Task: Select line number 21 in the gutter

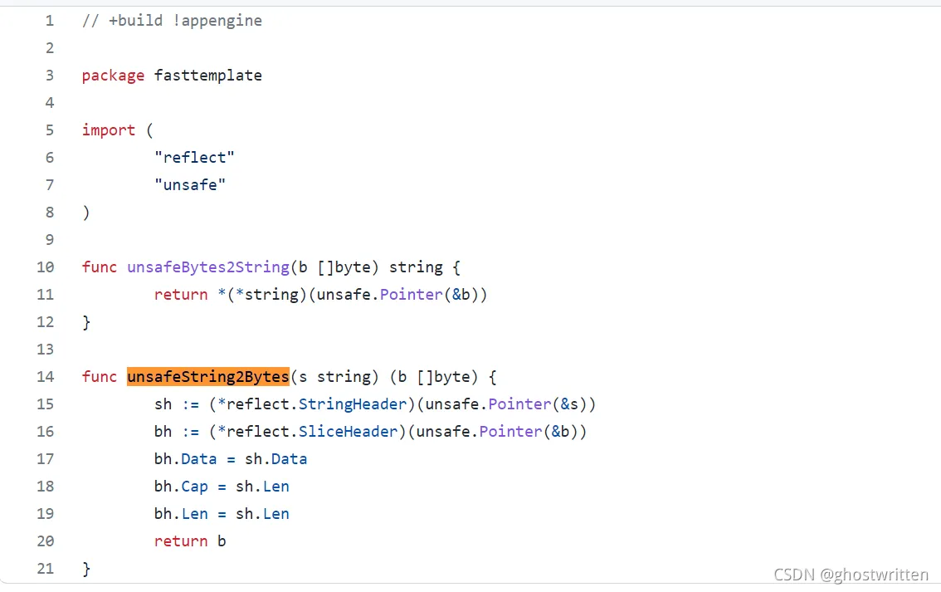Action: tap(45, 569)
